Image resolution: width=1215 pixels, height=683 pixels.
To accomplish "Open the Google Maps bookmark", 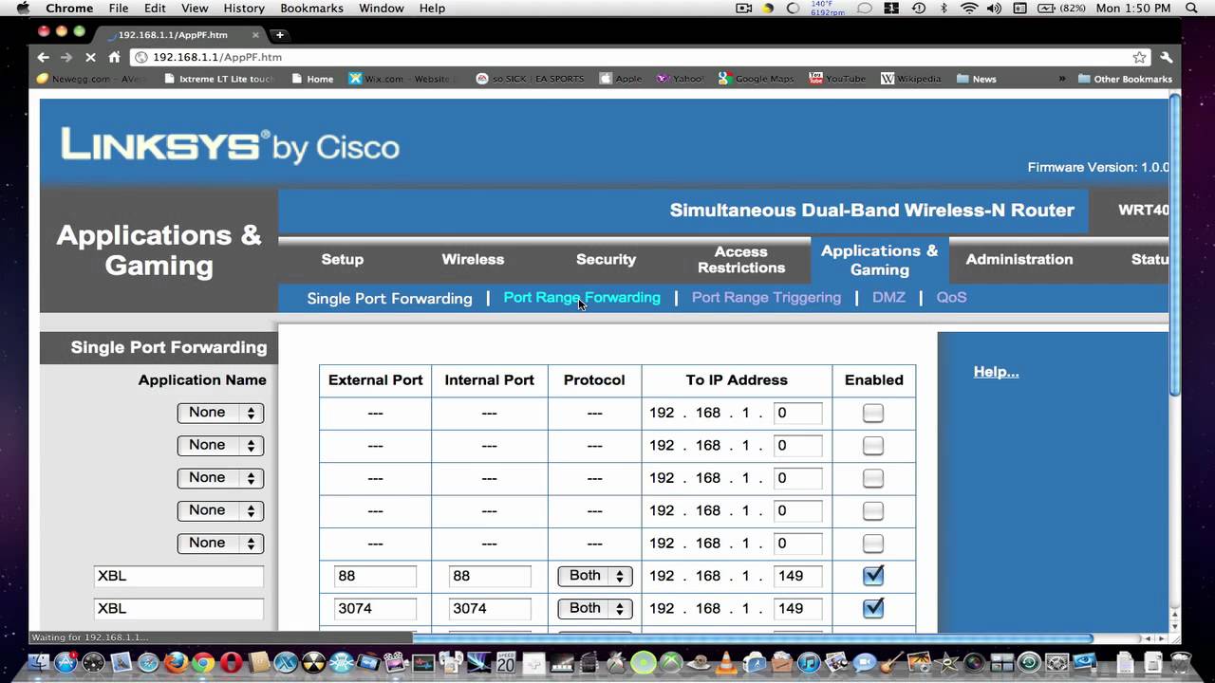I will pyautogui.click(x=756, y=79).
